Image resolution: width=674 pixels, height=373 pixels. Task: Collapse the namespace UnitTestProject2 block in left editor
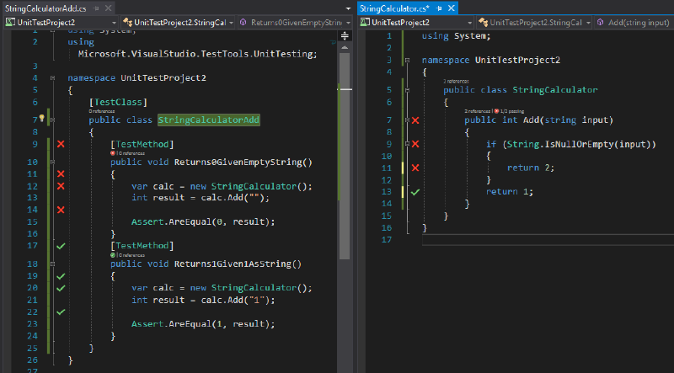(52, 77)
